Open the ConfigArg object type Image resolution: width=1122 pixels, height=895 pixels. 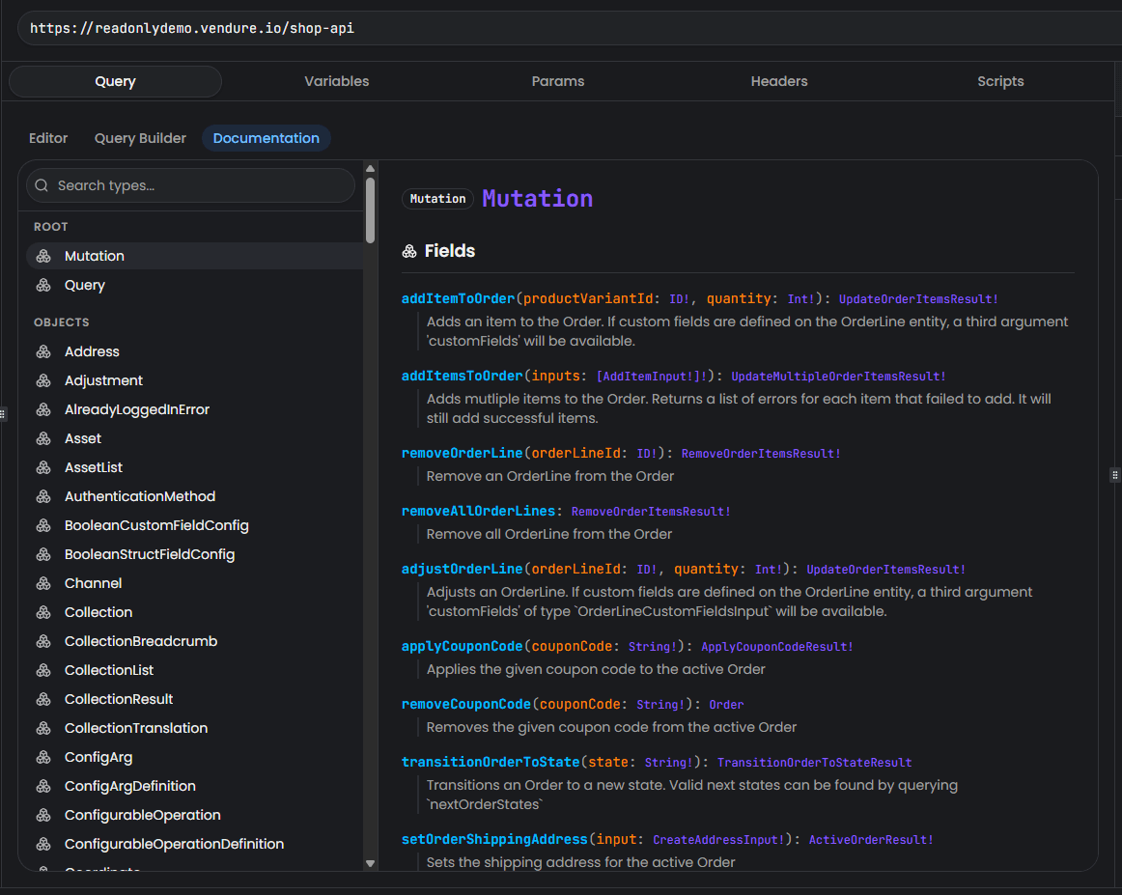pos(195,758)
